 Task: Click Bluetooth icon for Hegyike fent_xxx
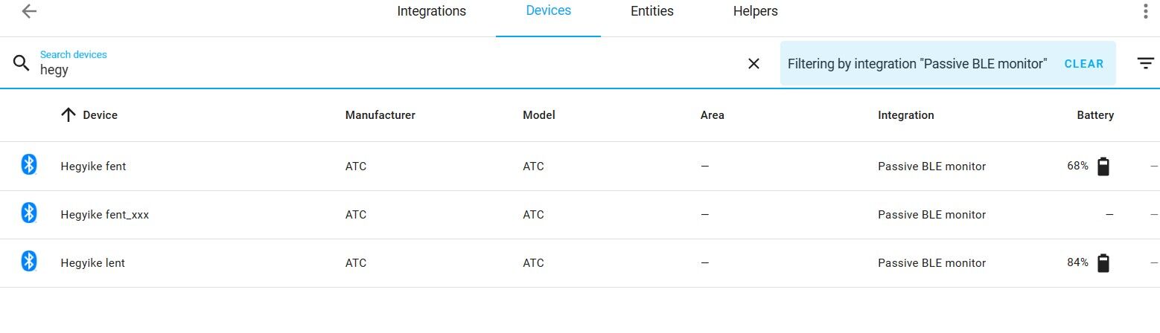coord(29,214)
